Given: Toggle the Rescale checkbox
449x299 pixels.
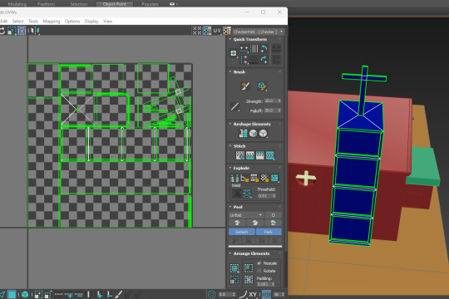Looking at the screenshot, I should click(259, 263).
